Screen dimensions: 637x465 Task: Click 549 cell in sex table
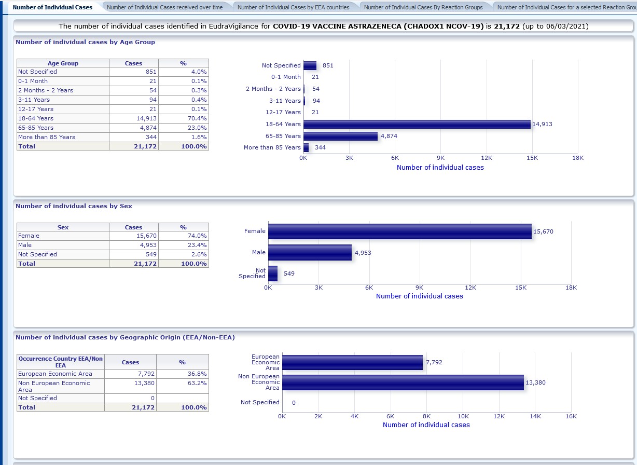click(134, 254)
